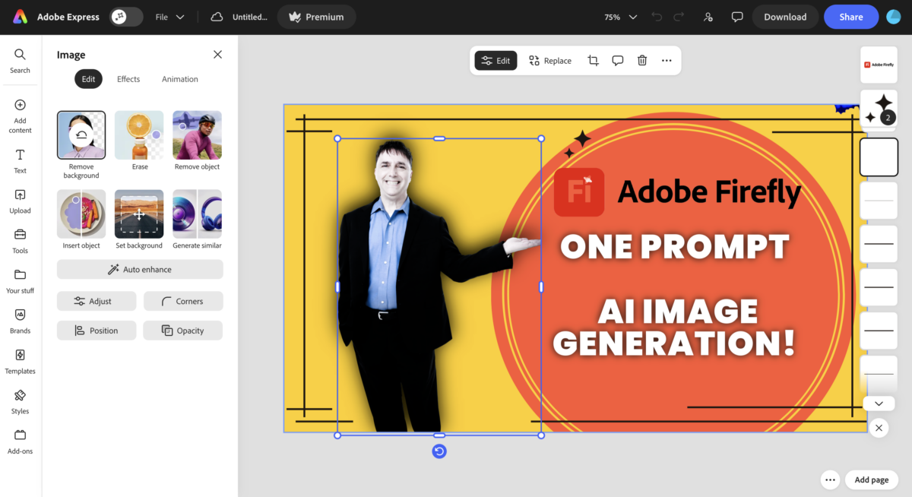Expand the layers list down chevron
The width and height of the screenshot is (912, 497).
click(879, 404)
